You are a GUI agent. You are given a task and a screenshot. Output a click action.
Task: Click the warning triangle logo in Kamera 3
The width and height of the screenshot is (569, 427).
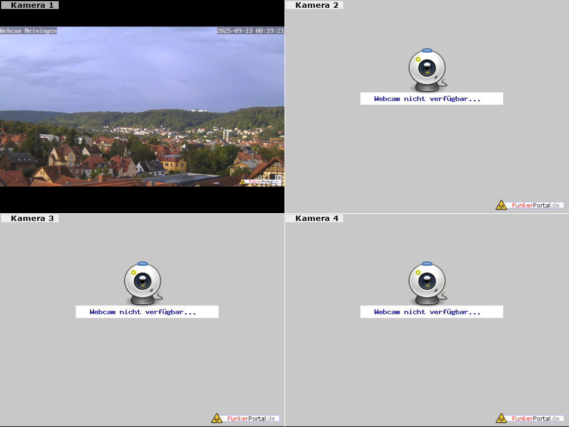coord(217,418)
